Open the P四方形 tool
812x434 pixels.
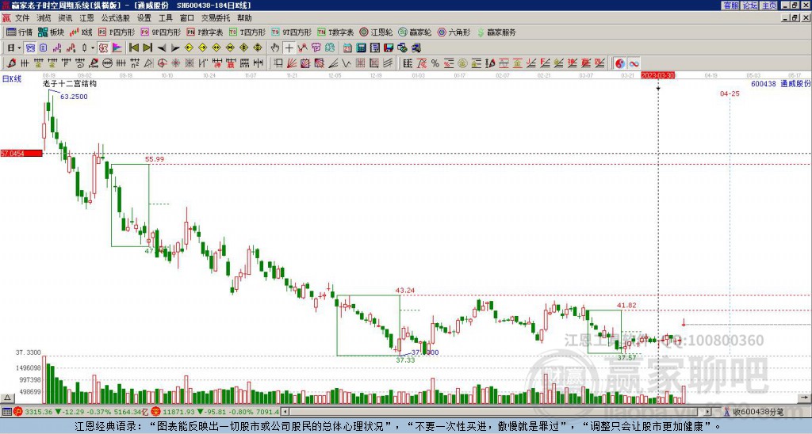point(117,32)
